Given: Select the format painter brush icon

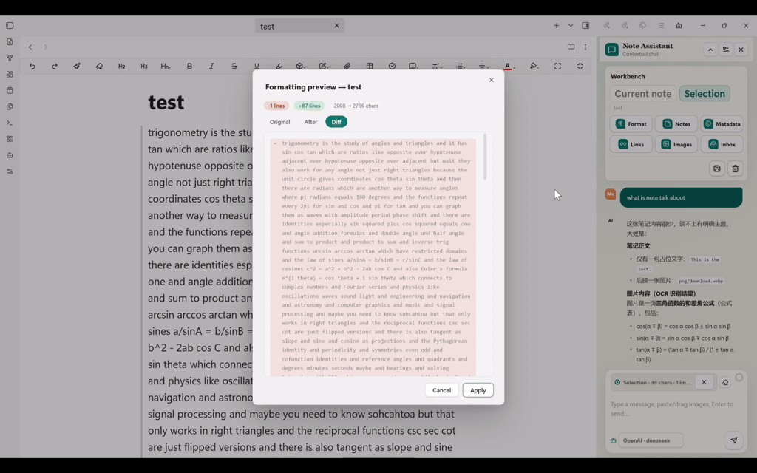Looking at the screenshot, I should (77, 66).
